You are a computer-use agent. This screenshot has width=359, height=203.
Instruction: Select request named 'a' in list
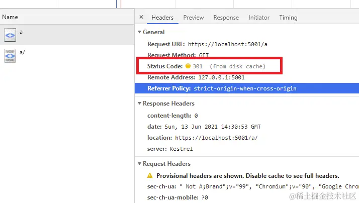(67, 35)
